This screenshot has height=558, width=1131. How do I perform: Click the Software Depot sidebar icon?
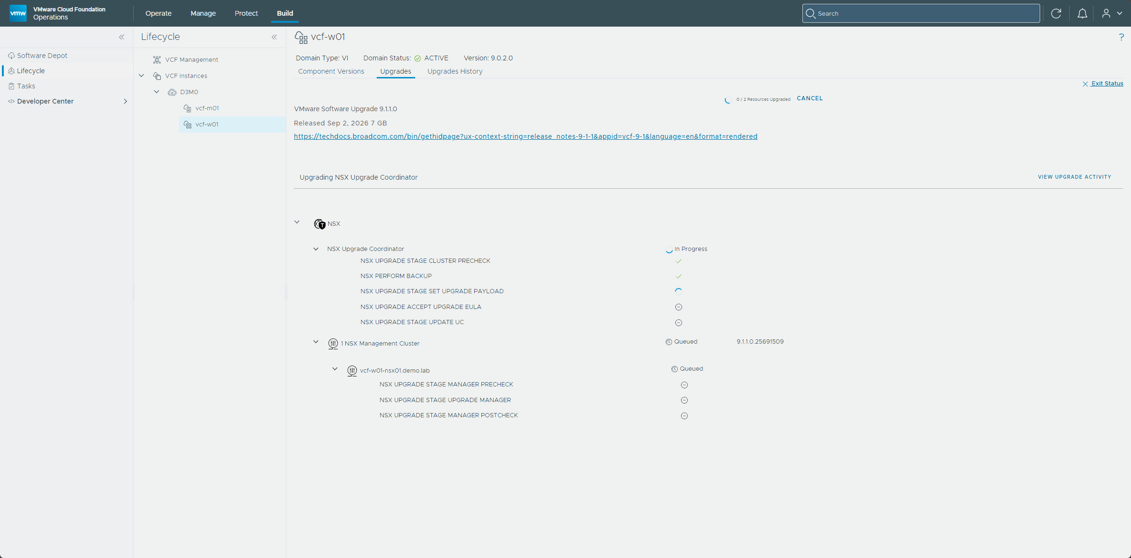[x=11, y=56]
